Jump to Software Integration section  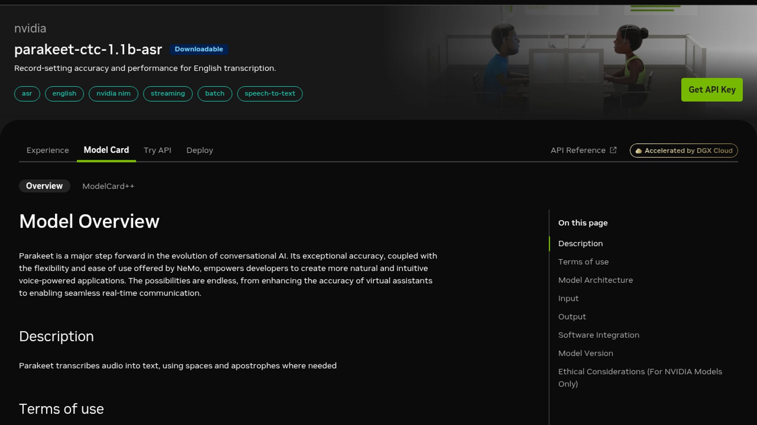(599, 335)
